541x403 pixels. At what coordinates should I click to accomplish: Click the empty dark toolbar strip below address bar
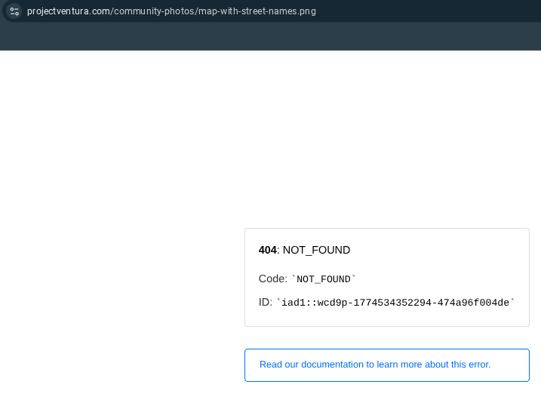point(270,36)
